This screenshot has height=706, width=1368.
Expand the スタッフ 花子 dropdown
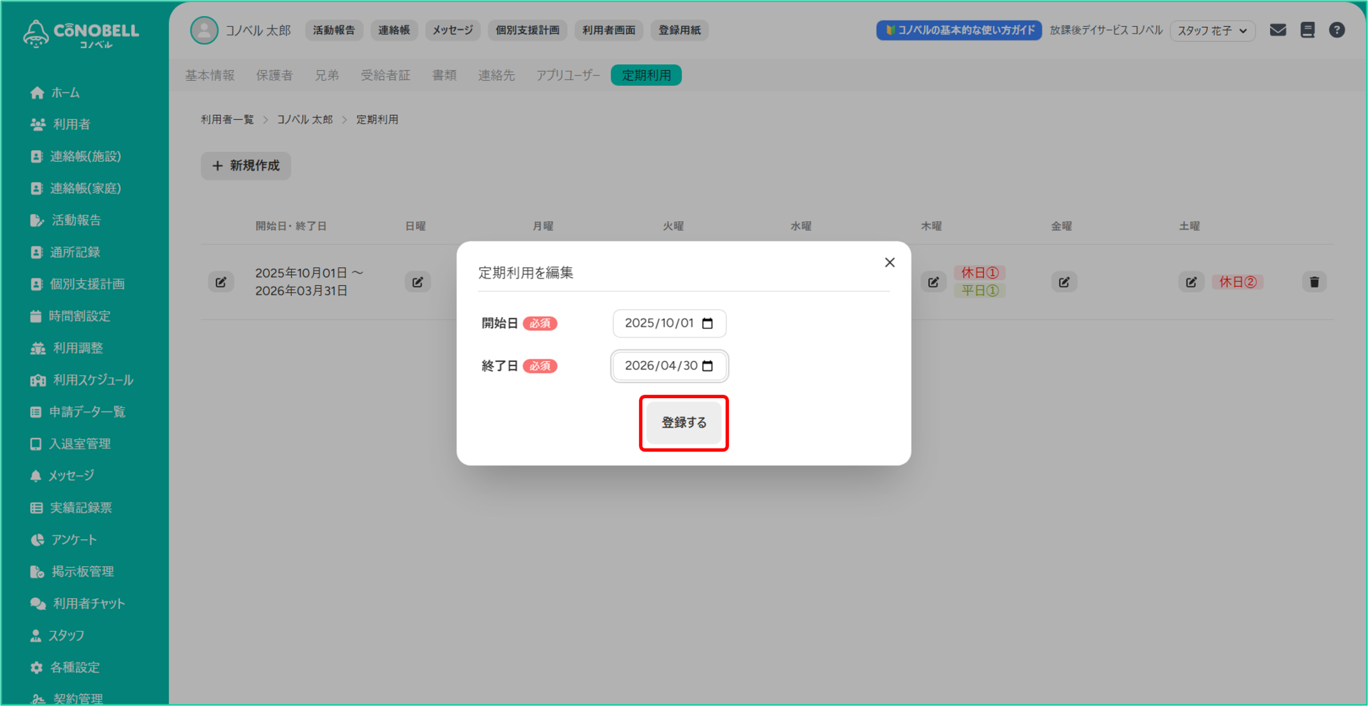click(x=1212, y=30)
